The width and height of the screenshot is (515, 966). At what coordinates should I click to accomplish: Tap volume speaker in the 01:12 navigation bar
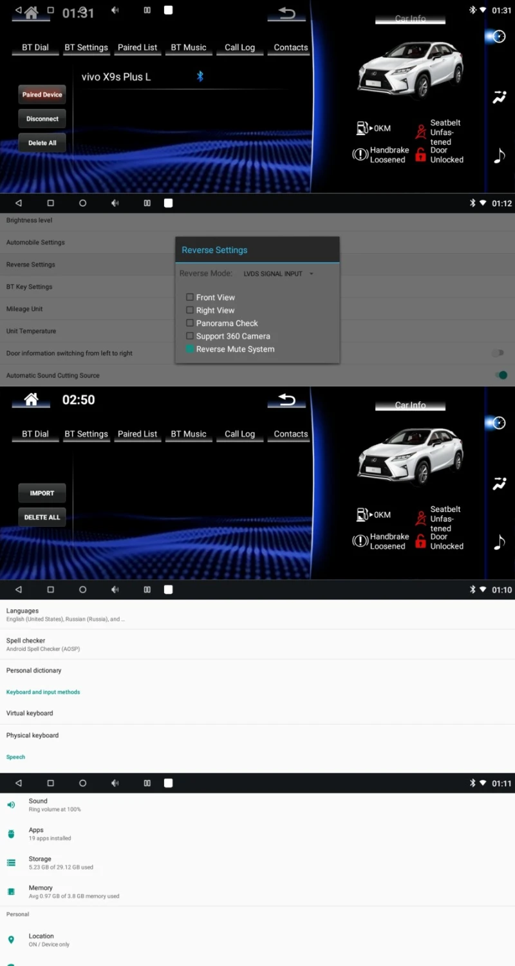pos(115,203)
